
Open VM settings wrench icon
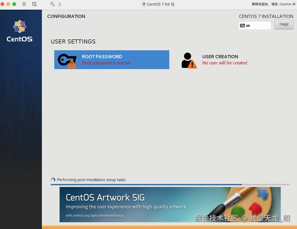point(52,4)
